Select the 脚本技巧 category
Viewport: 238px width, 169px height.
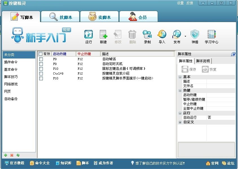(x=19, y=77)
